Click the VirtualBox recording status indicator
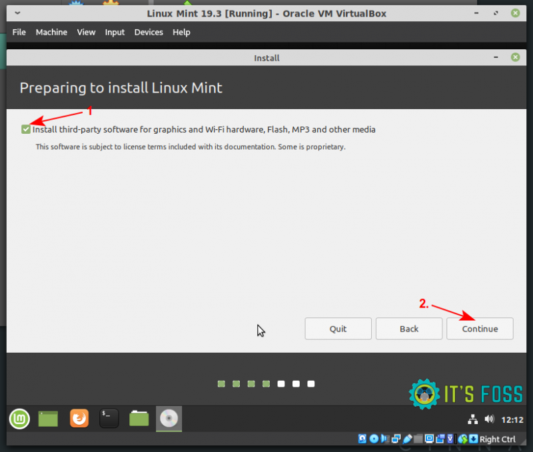Screen dimensions: 533x452 click(x=440, y=439)
